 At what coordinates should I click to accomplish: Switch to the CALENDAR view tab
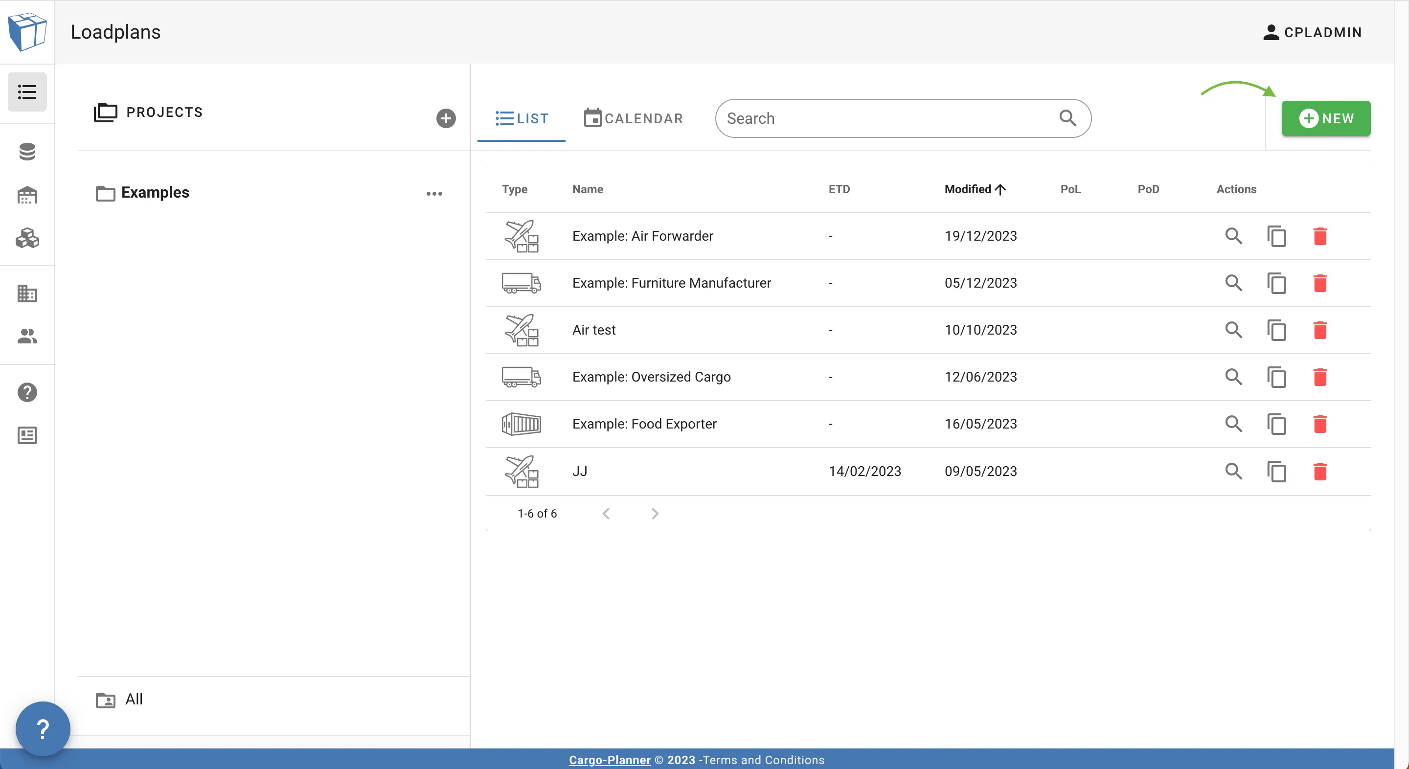click(x=633, y=117)
